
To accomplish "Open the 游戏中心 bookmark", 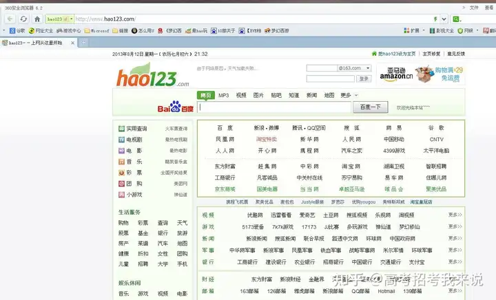I will 69,31.
